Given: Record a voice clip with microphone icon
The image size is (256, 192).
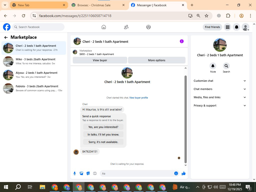Looking at the screenshot, I should click(x=74, y=173).
